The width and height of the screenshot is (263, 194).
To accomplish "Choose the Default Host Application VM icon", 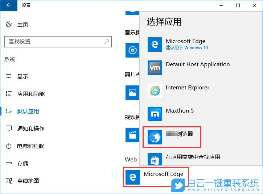I will pos(155,68).
